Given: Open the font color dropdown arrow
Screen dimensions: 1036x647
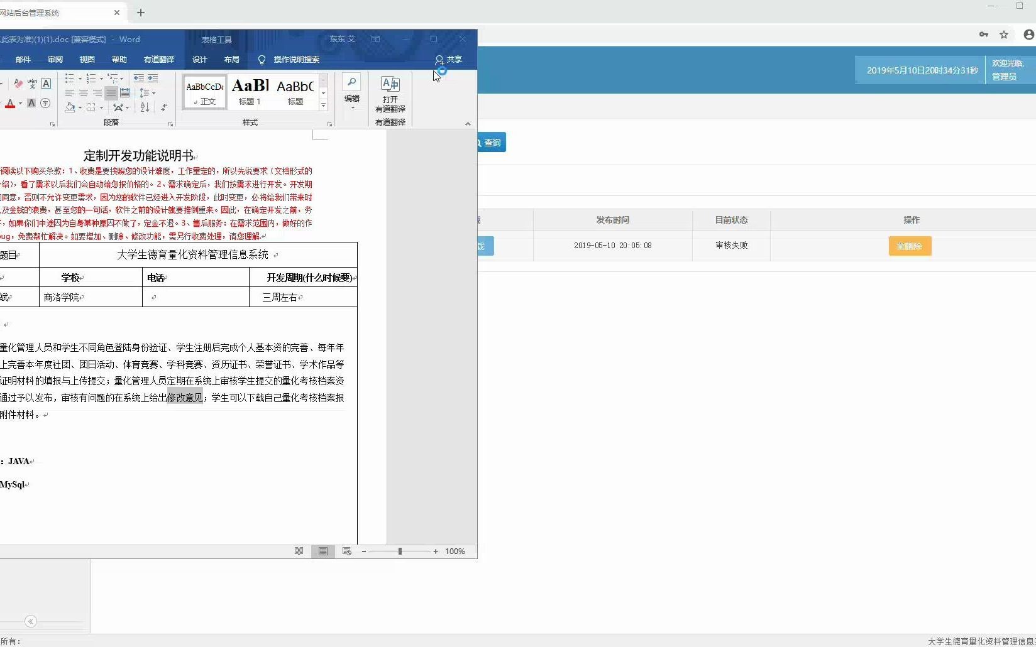Looking at the screenshot, I should coord(20,104).
